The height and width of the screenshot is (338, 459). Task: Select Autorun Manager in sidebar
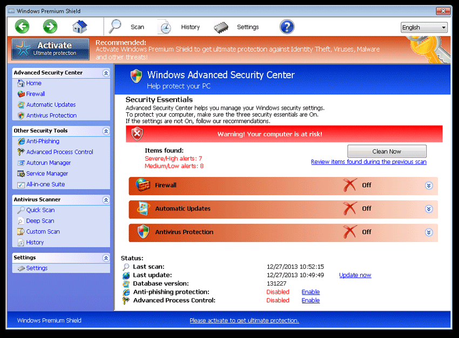click(x=48, y=163)
